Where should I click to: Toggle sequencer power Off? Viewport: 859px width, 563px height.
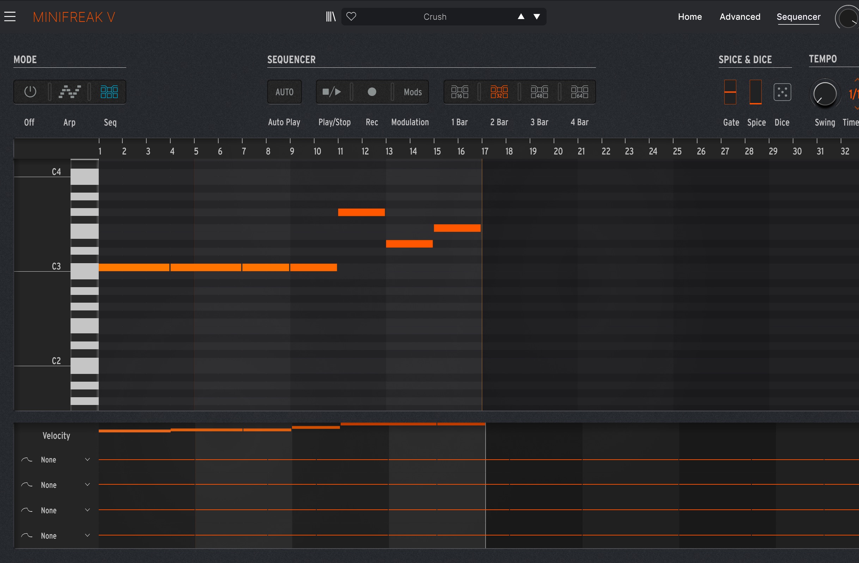pyautogui.click(x=30, y=92)
